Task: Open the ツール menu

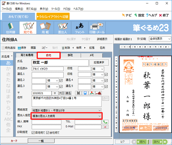Action: click(x=55, y=9)
